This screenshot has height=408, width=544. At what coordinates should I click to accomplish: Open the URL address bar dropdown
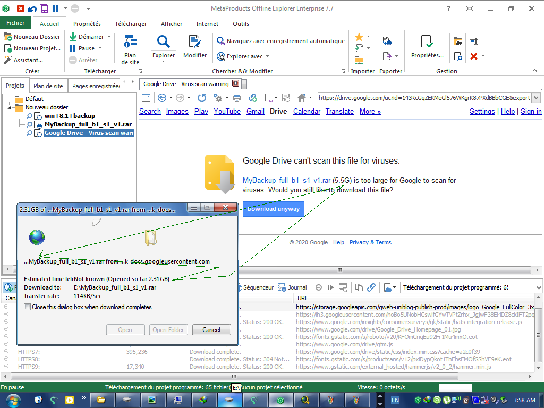(537, 98)
